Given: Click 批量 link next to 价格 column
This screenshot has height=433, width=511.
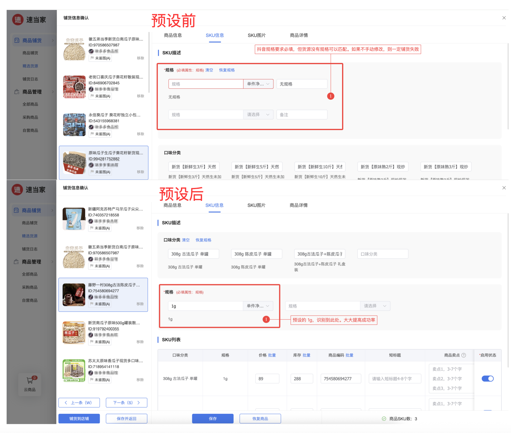Looking at the screenshot, I should [x=272, y=355].
